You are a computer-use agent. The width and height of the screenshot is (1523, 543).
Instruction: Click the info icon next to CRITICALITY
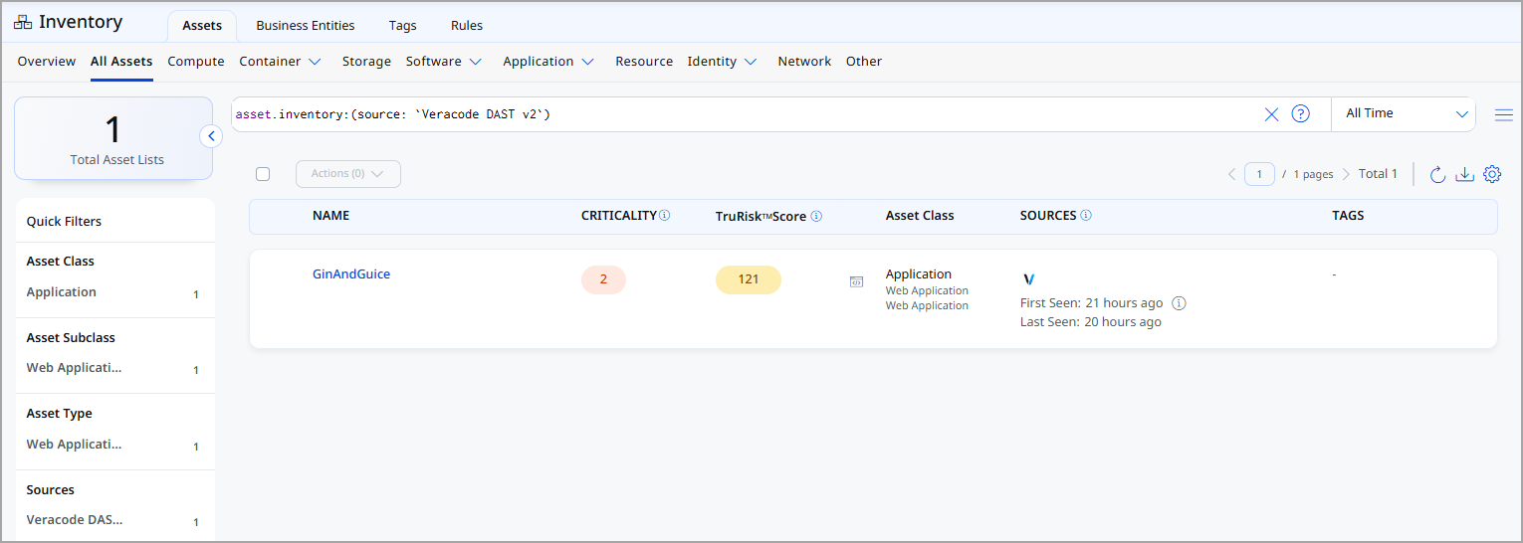(x=664, y=216)
